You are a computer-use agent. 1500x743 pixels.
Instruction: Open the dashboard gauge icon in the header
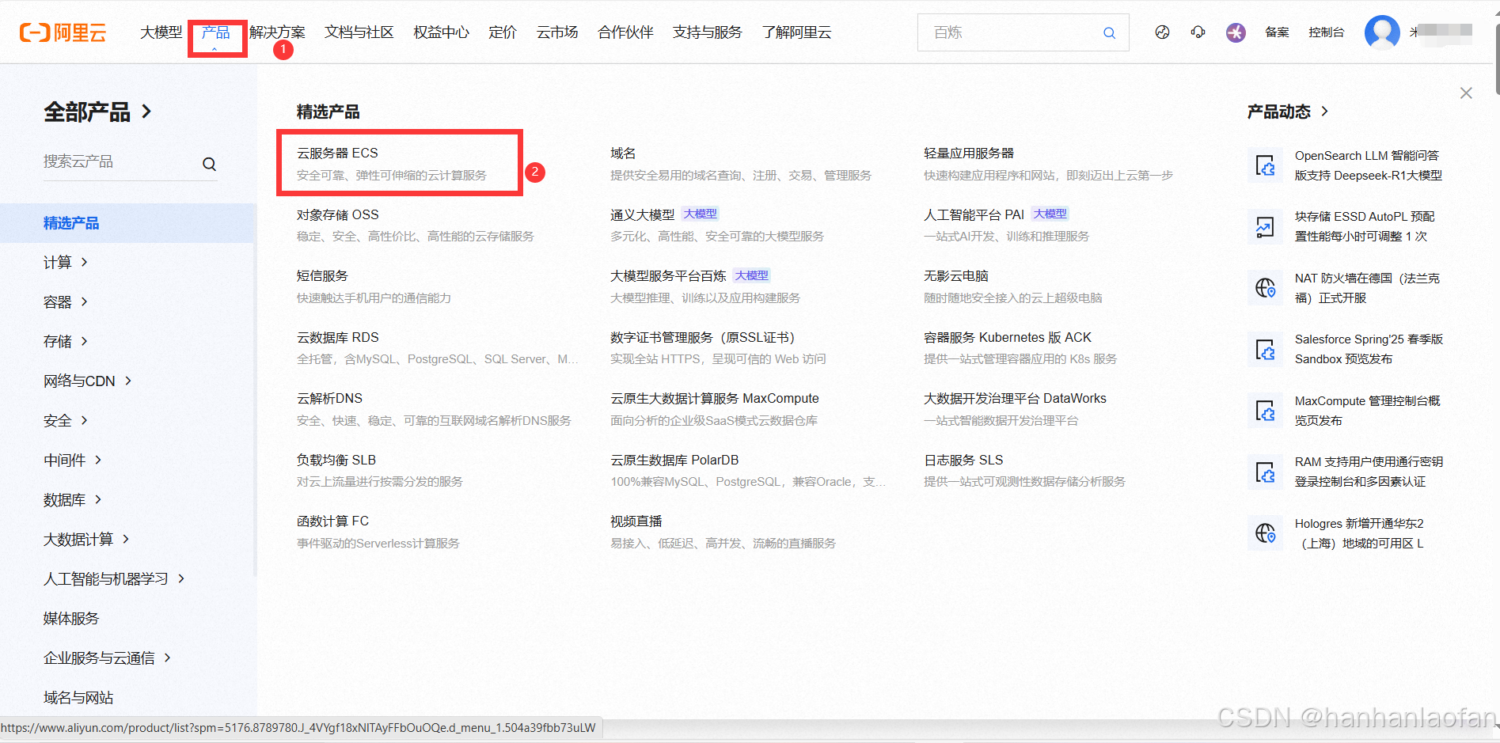coord(1162,32)
